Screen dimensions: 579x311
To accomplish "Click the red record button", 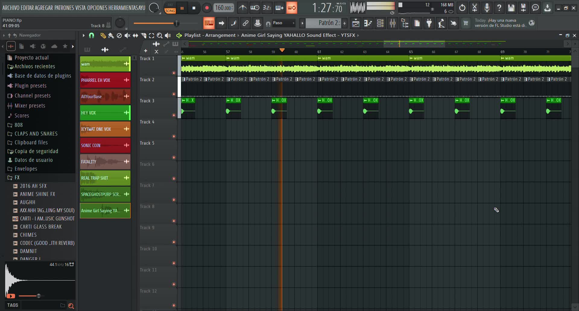I will tap(207, 8).
